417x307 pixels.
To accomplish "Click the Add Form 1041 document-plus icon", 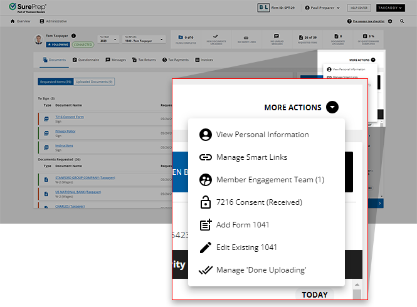I will [206, 224].
